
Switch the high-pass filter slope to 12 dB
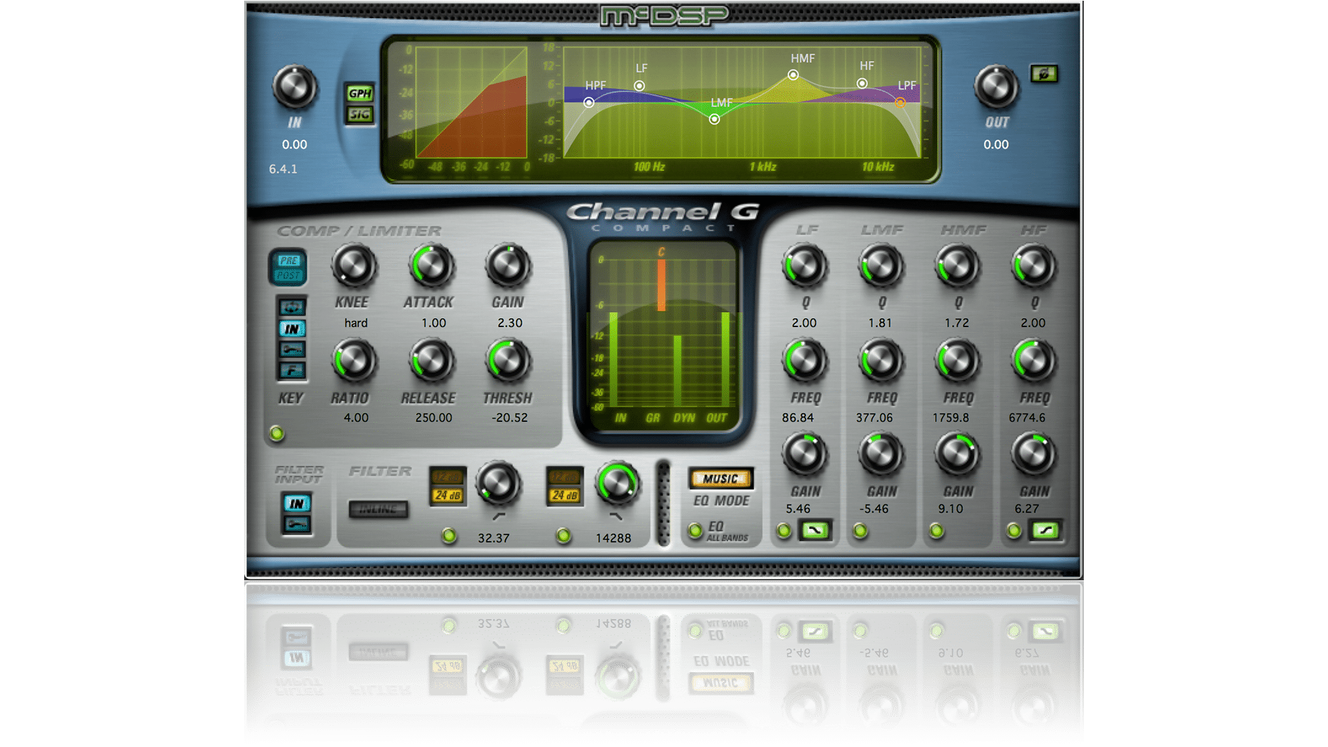[x=446, y=477]
